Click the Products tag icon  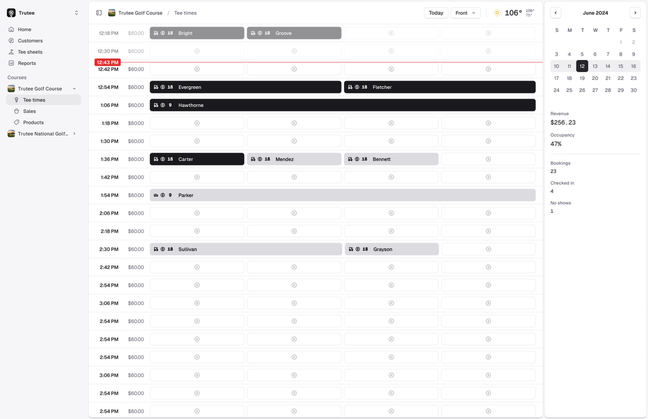click(17, 123)
